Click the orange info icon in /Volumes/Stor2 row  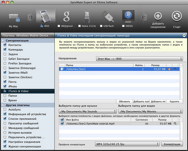click(x=169, y=69)
